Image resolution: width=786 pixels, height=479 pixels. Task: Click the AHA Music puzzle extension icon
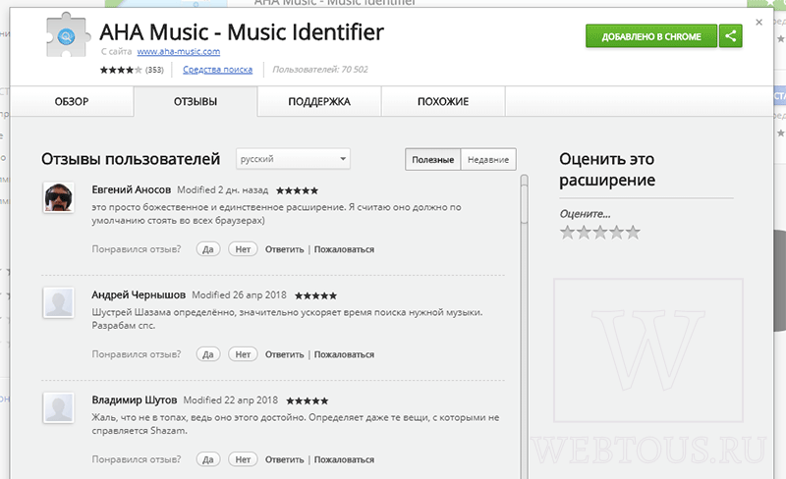tap(68, 35)
